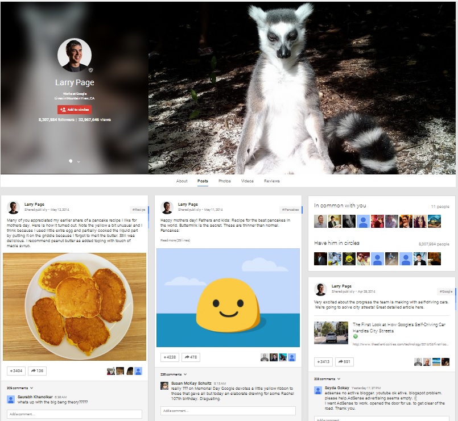Click the first avatar under In common with you
This screenshot has width=458, height=421.
tap(320, 221)
